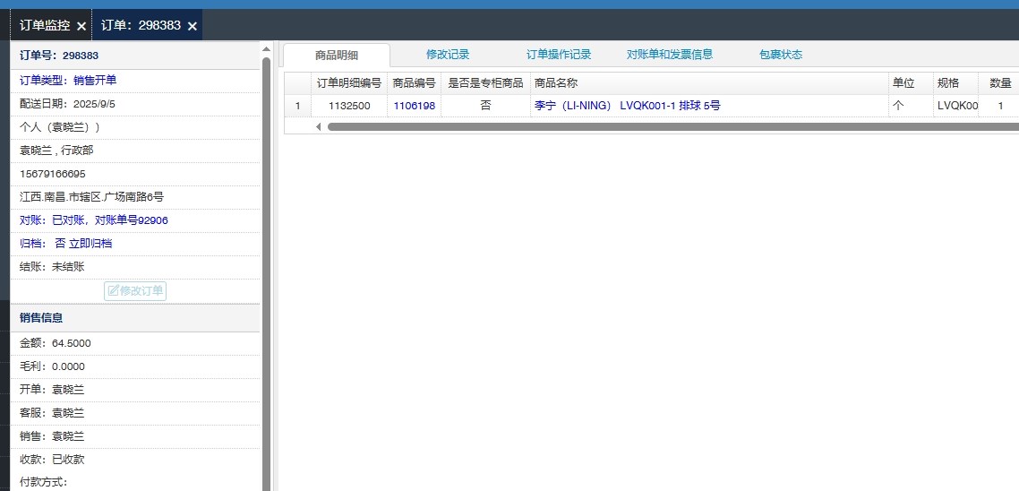Close the 订单监控 tab
Viewport: 1019px width, 491px height.
[x=81, y=26]
